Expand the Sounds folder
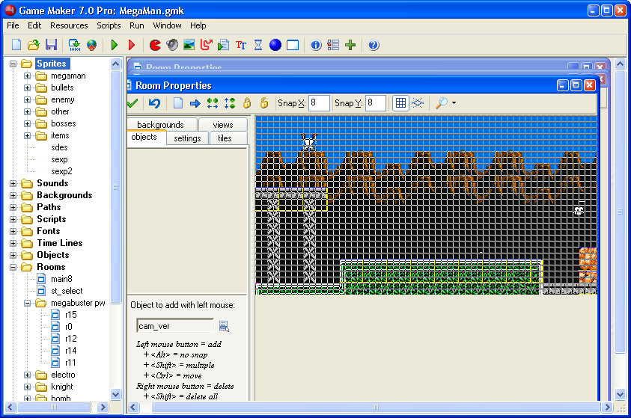The height and width of the screenshot is (418, 631). tap(13, 184)
